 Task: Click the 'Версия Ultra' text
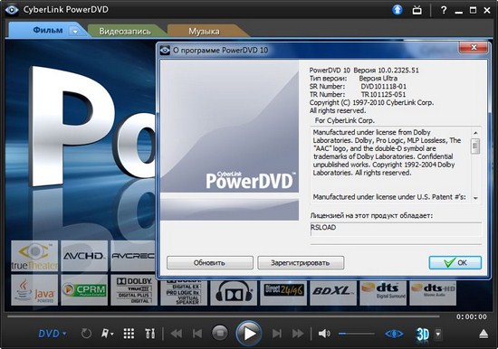tap(378, 78)
